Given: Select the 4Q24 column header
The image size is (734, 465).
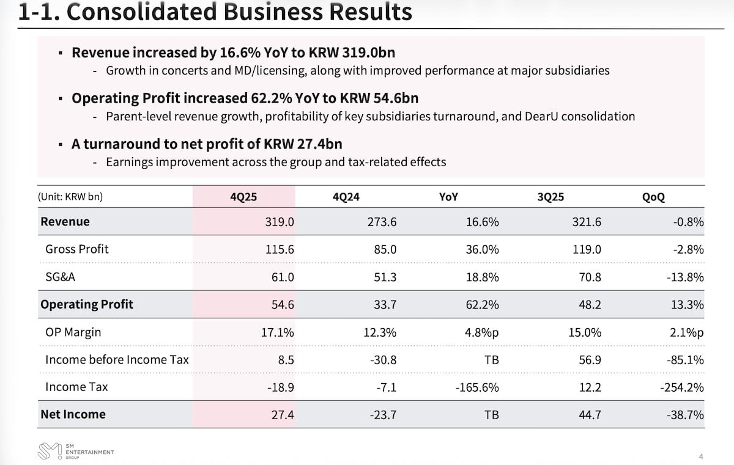Looking at the screenshot, I should 345,197.
